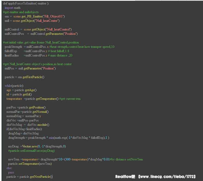Image resolution: width=203 pixels, height=181 pixels.
Task: Click the '#particle.setExternalForce(myDrag)' comment
Action: 31,151
